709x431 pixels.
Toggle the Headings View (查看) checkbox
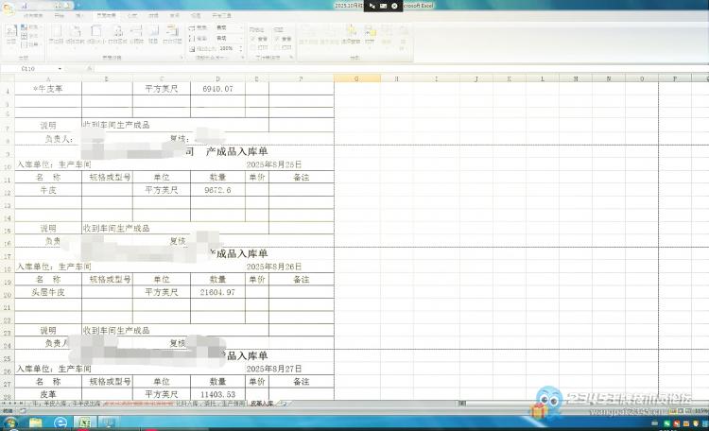pyautogui.click(x=277, y=38)
